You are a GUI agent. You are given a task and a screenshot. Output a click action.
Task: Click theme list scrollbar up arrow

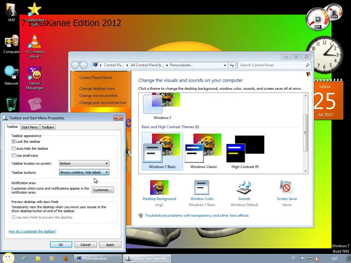306,96
